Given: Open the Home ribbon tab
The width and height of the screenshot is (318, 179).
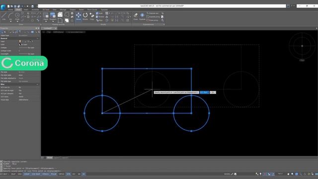Looking at the screenshot, I should (10, 9).
